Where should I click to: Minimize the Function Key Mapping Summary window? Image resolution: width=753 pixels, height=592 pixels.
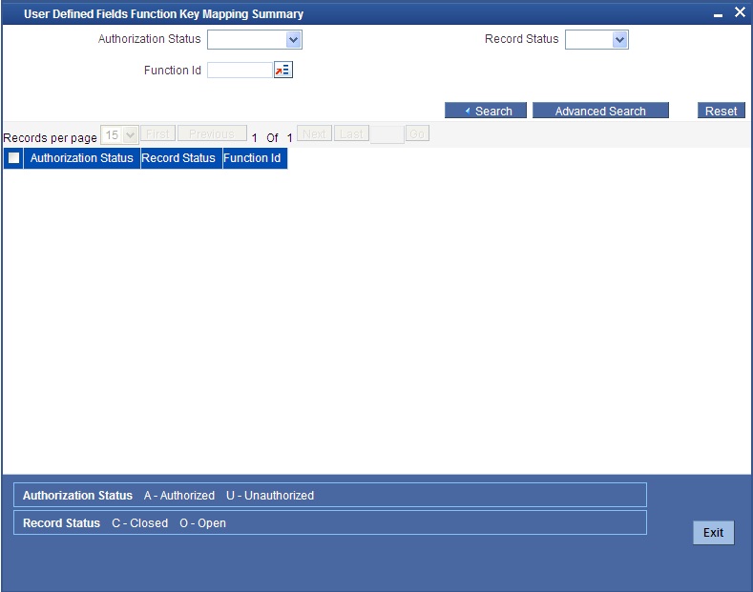[718, 15]
